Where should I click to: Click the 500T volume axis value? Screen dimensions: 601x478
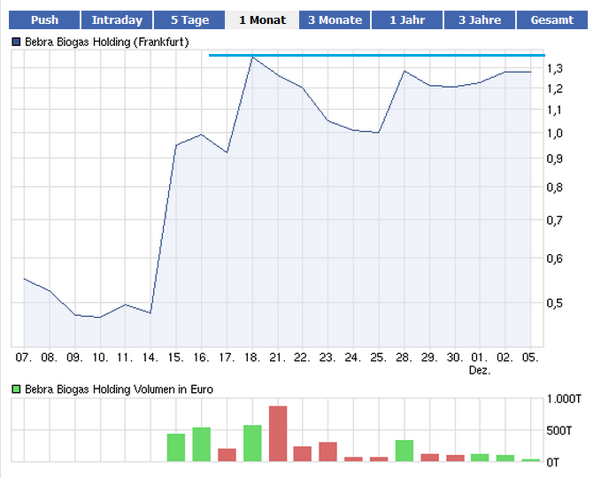coord(559,430)
